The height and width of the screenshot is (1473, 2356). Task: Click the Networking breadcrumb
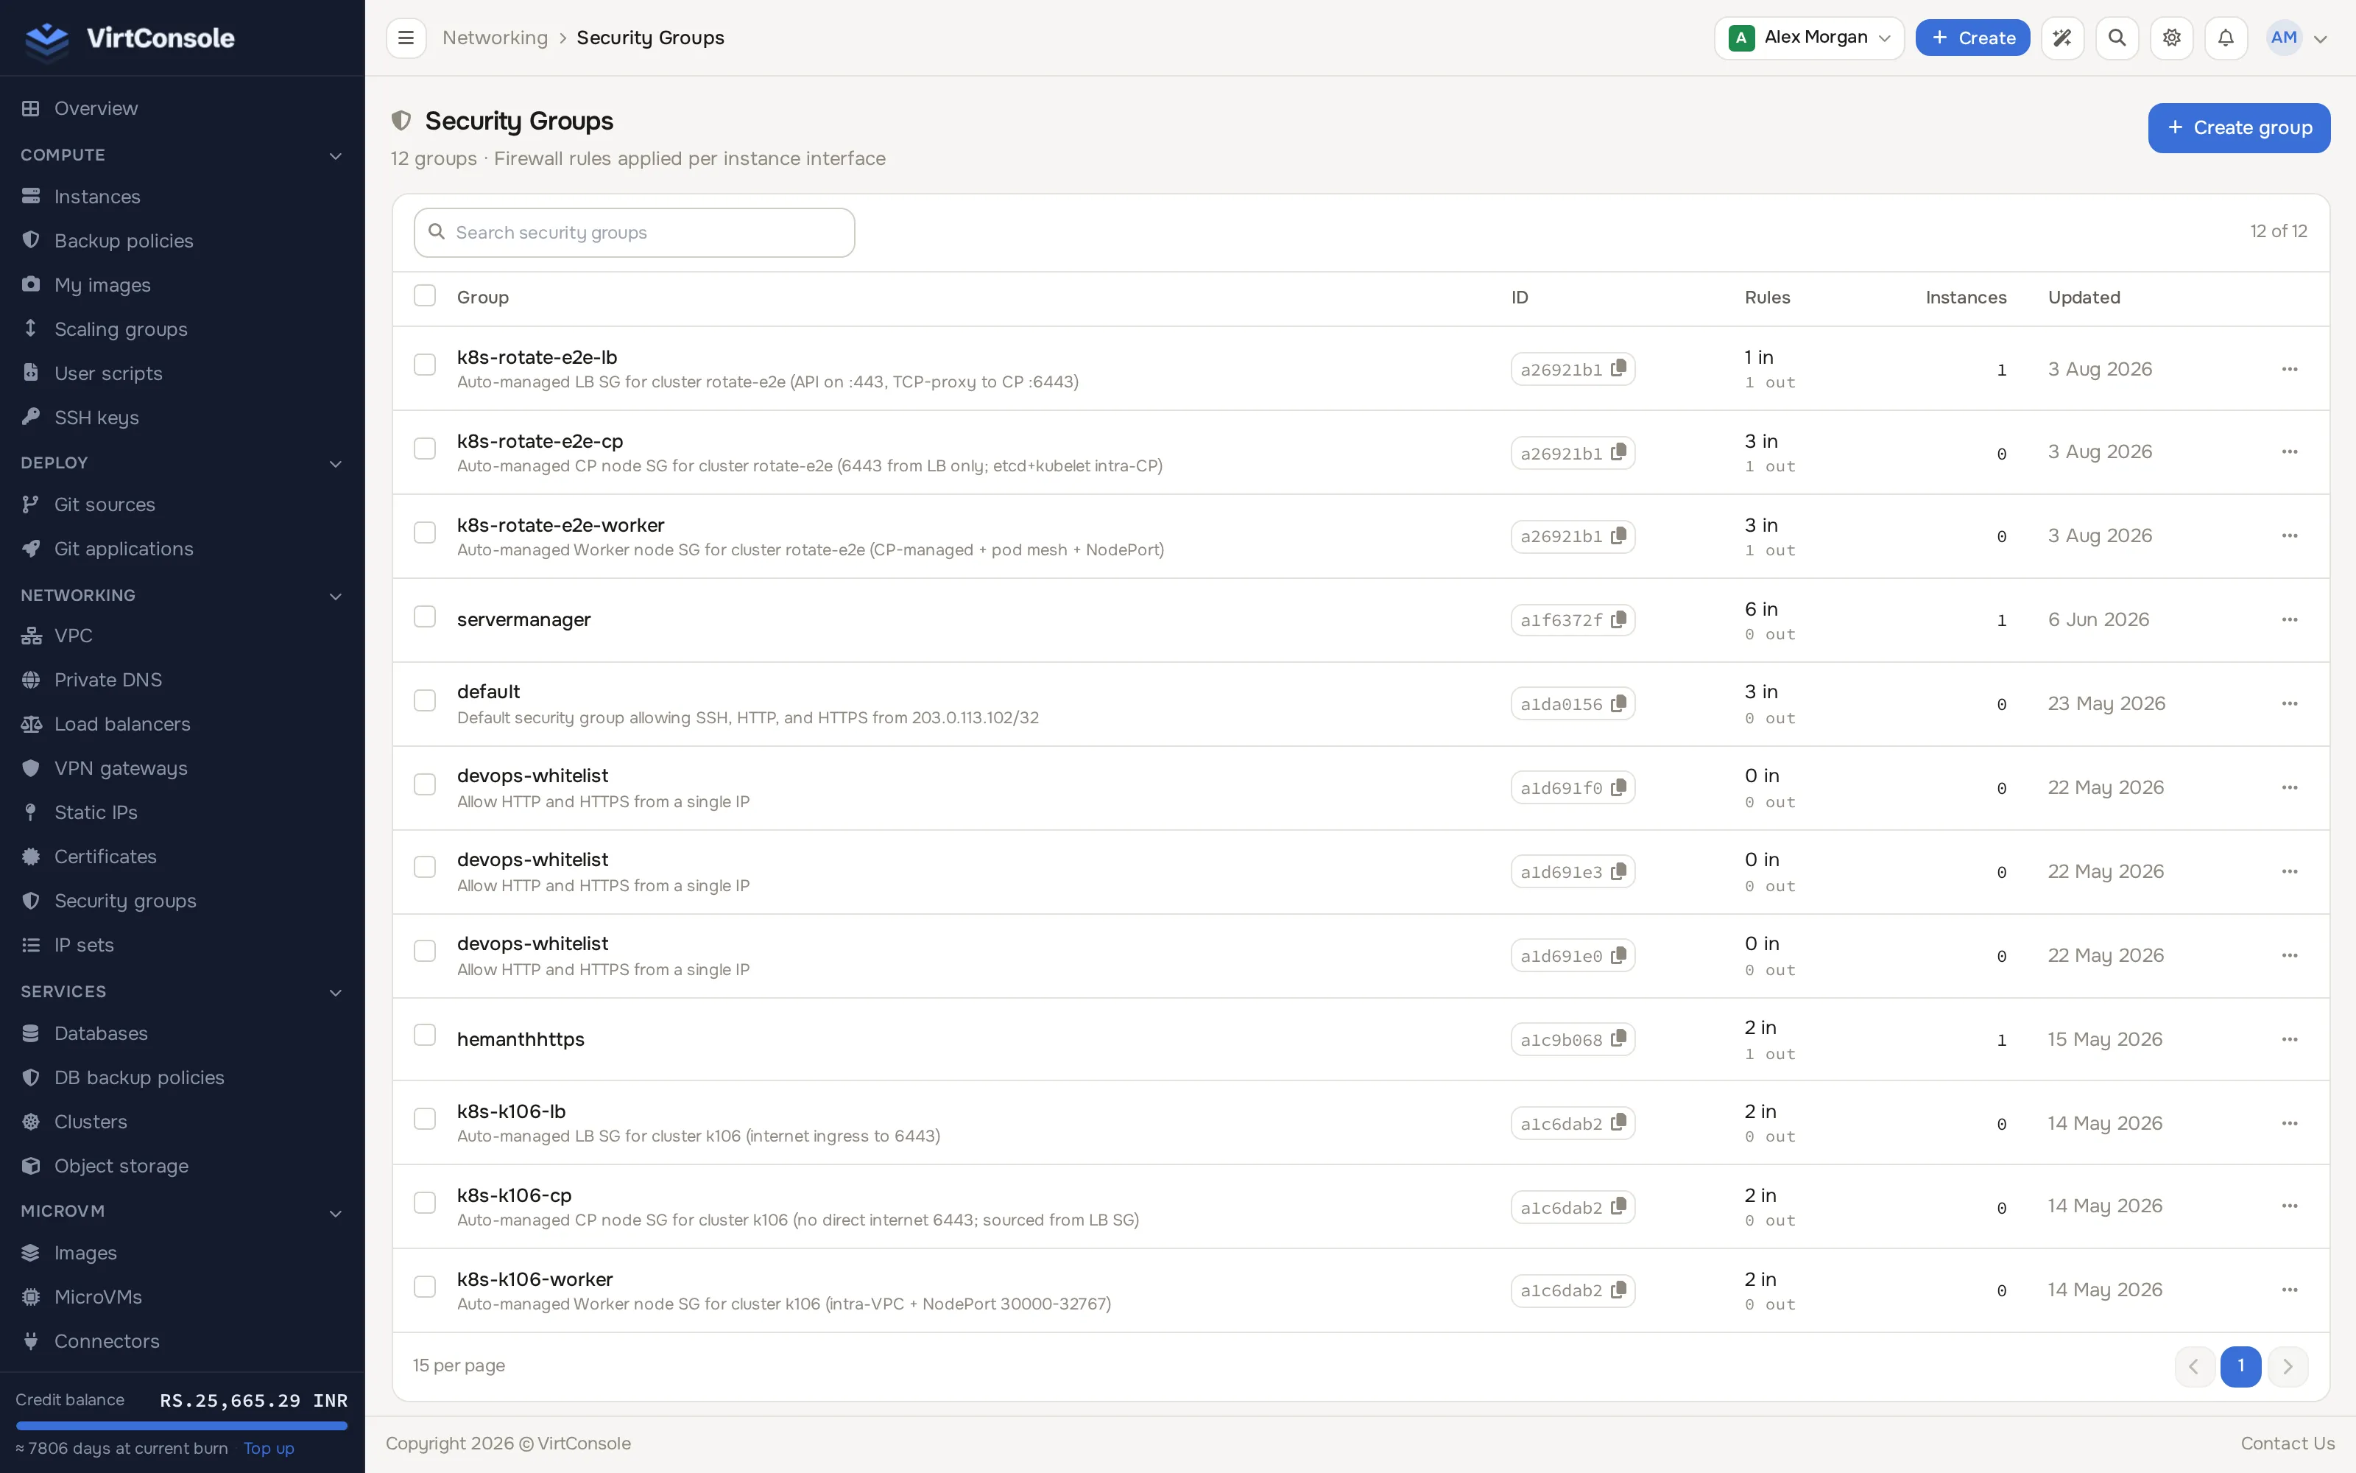(x=495, y=38)
